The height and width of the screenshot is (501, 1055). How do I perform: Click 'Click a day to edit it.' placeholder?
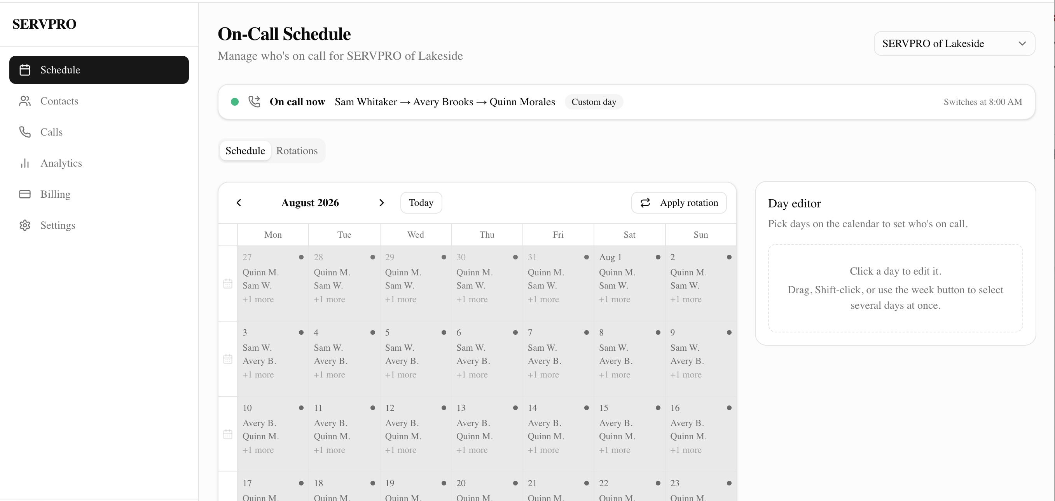point(895,271)
